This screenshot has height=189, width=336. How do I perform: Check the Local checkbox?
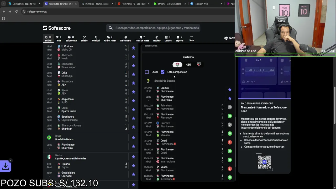click(x=147, y=72)
